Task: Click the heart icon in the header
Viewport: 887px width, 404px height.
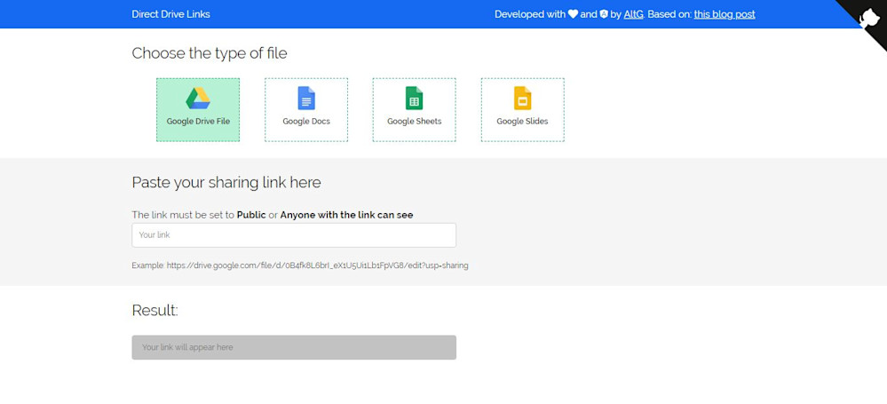Action: [573, 14]
